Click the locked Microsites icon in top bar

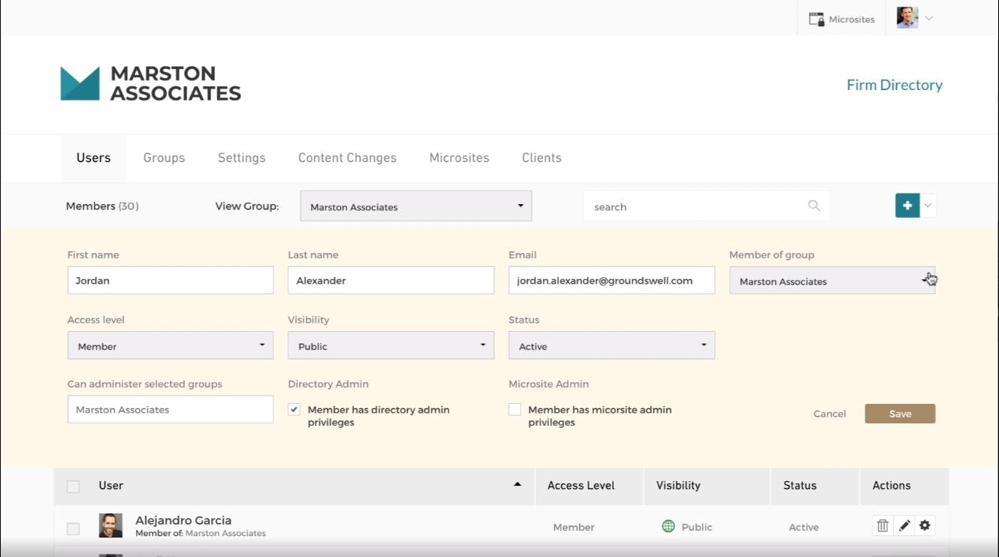(x=814, y=18)
